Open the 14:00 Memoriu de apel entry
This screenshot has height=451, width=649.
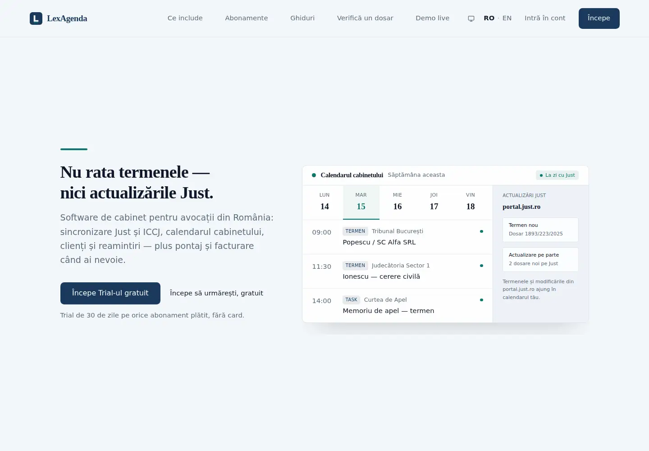pyautogui.click(x=398, y=305)
